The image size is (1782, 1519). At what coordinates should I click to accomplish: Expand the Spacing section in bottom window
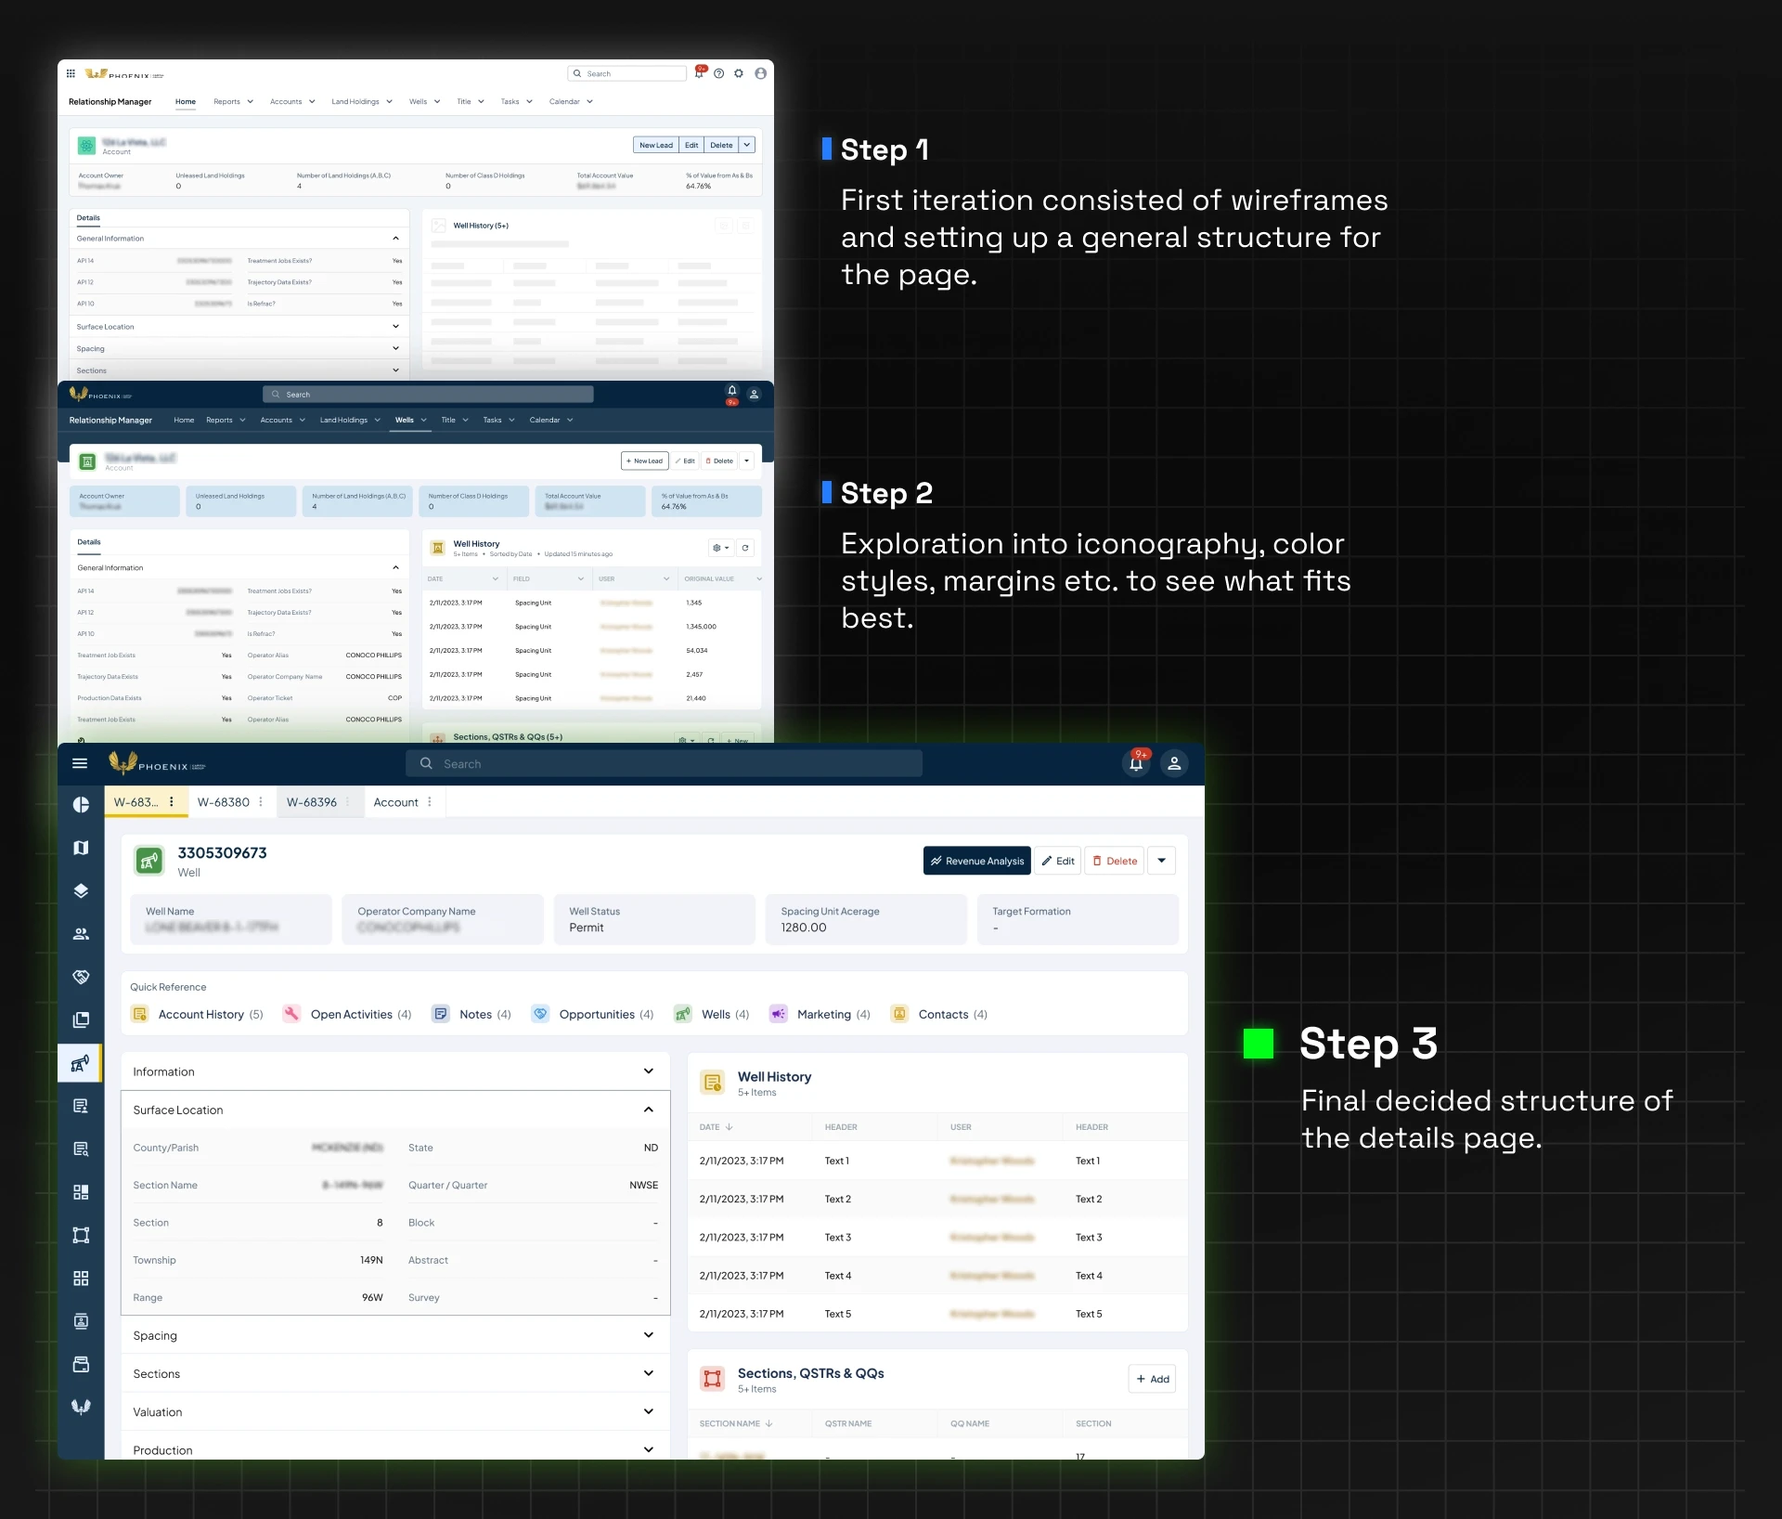395,1335
